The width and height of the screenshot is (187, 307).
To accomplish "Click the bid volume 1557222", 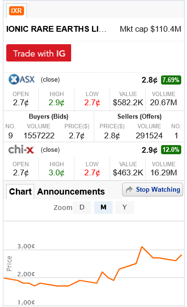I will coord(39,135).
